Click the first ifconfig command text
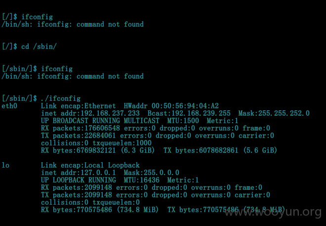This screenshot has width=326, height=226. point(37,17)
